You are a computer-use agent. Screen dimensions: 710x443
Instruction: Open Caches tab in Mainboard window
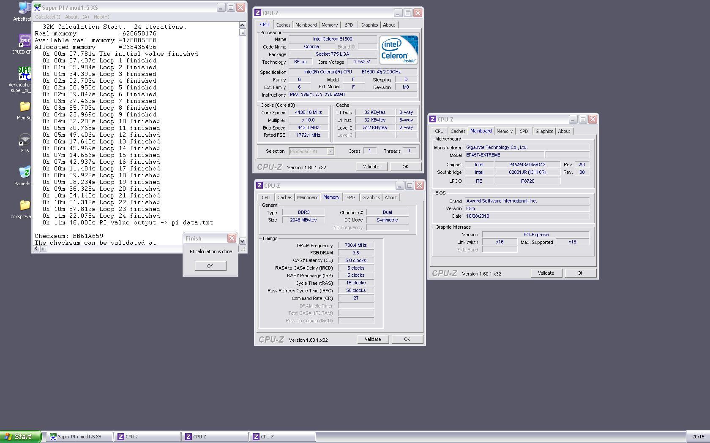tap(458, 131)
